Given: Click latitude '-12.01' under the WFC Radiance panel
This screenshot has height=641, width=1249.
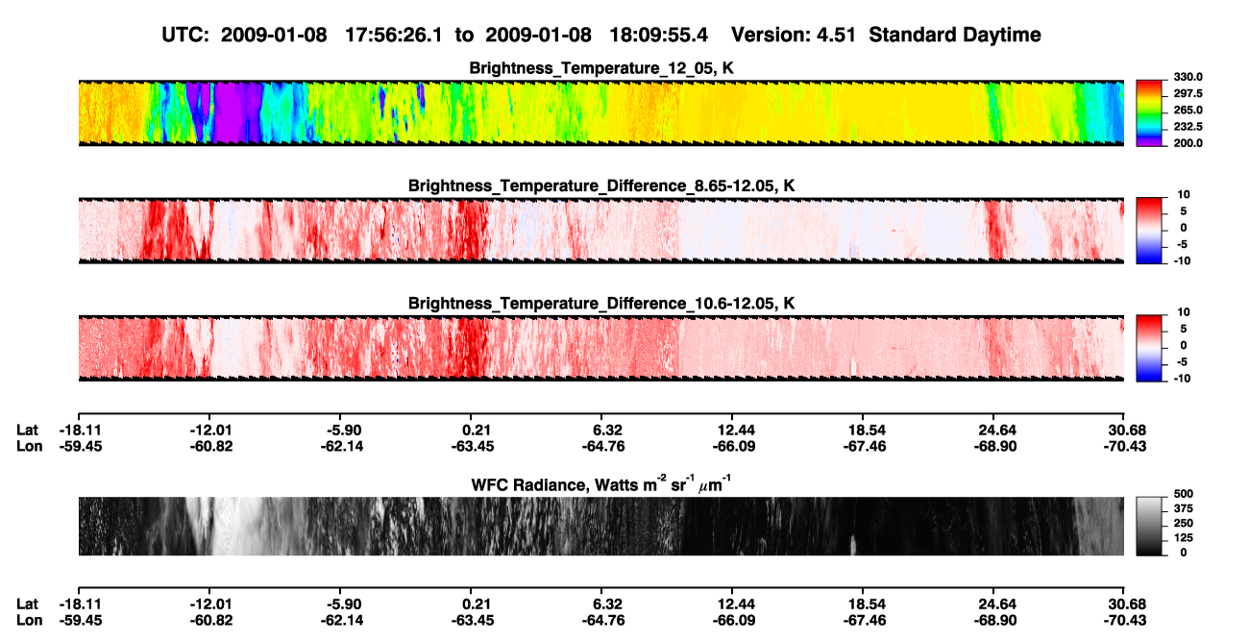Looking at the screenshot, I should (x=210, y=604).
